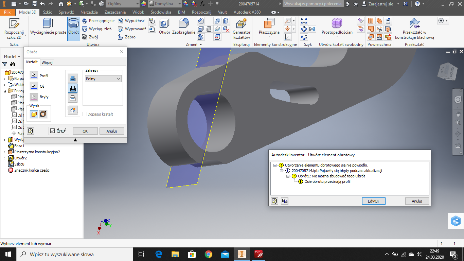Pick the Zwój coil tool
The image size is (464, 261).
click(x=90, y=37)
